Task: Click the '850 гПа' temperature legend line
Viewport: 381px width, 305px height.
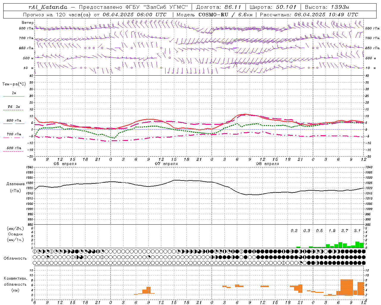Action: (13, 124)
